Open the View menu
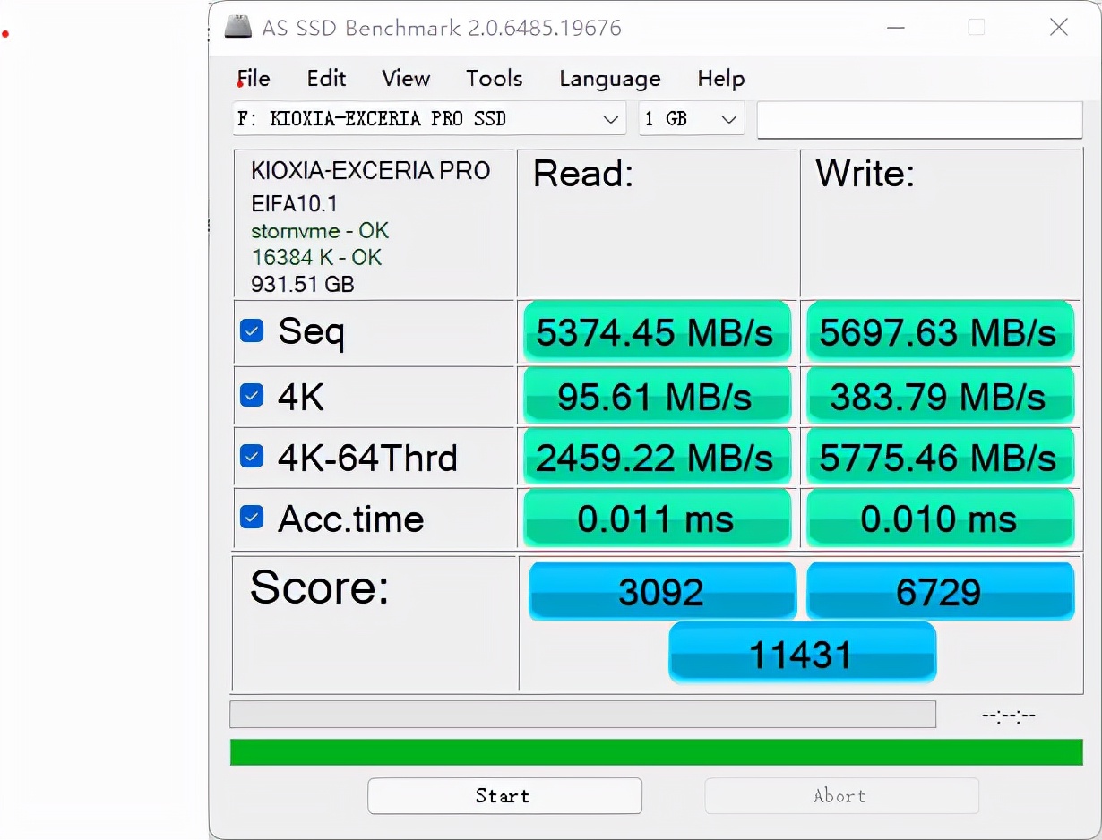 point(406,79)
